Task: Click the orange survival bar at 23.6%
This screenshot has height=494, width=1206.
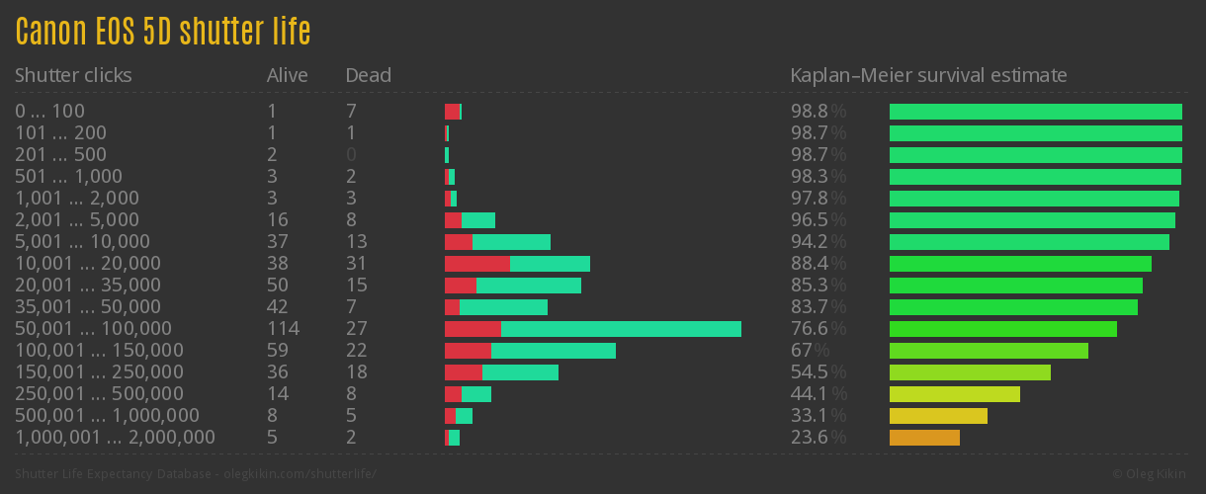Action: (924, 438)
